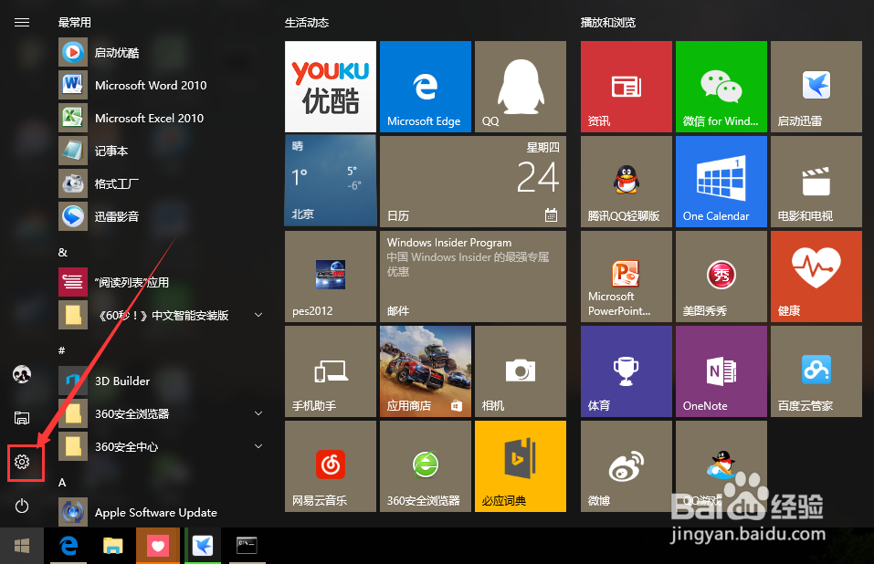Open the Microsoft Edge tile
Screen dimensions: 874x564
(426, 87)
